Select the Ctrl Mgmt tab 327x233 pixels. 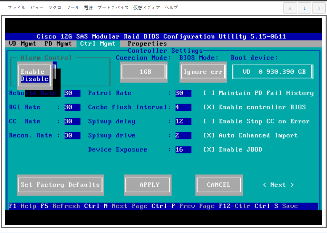98,44
